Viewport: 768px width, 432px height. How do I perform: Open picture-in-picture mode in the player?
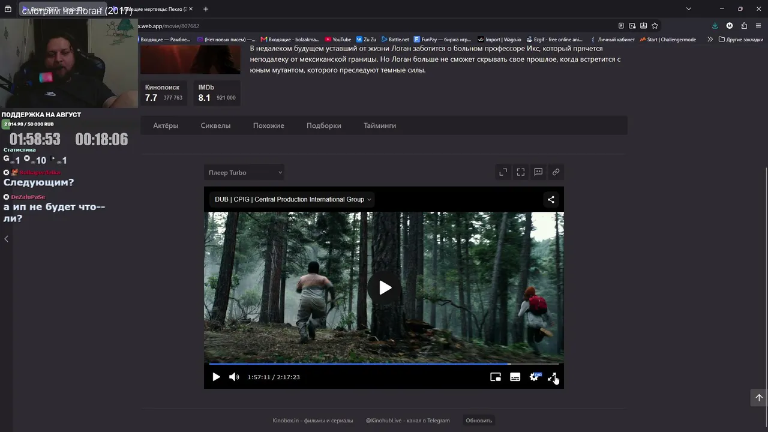click(496, 377)
